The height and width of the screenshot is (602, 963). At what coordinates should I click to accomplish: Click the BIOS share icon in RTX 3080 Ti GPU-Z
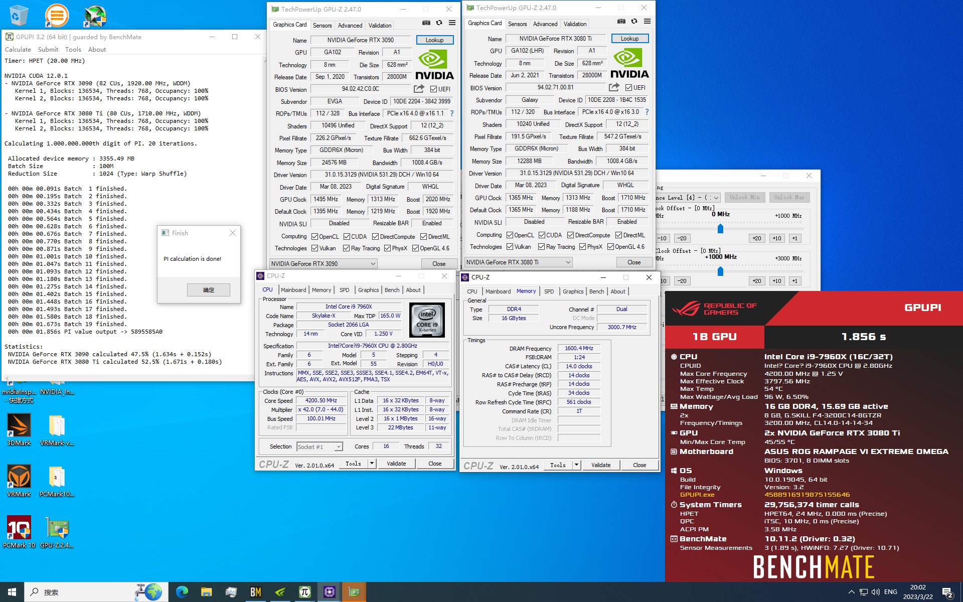pyautogui.click(x=613, y=87)
